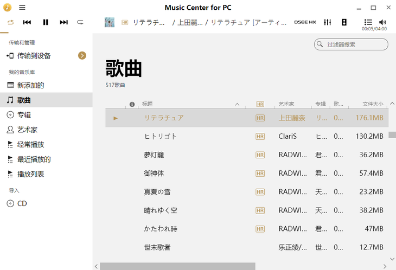396x270 pixels.
Task: Select the song リテラチュア row
Action: (246, 118)
